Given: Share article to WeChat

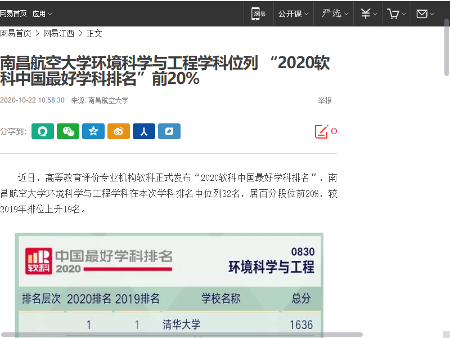Looking at the screenshot, I should click(68, 131).
